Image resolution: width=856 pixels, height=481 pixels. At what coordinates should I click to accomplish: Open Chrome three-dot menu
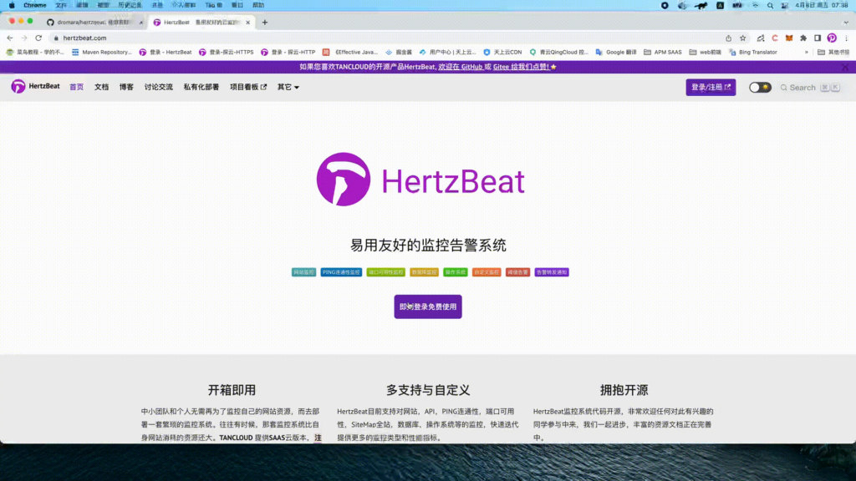click(x=846, y=38)
